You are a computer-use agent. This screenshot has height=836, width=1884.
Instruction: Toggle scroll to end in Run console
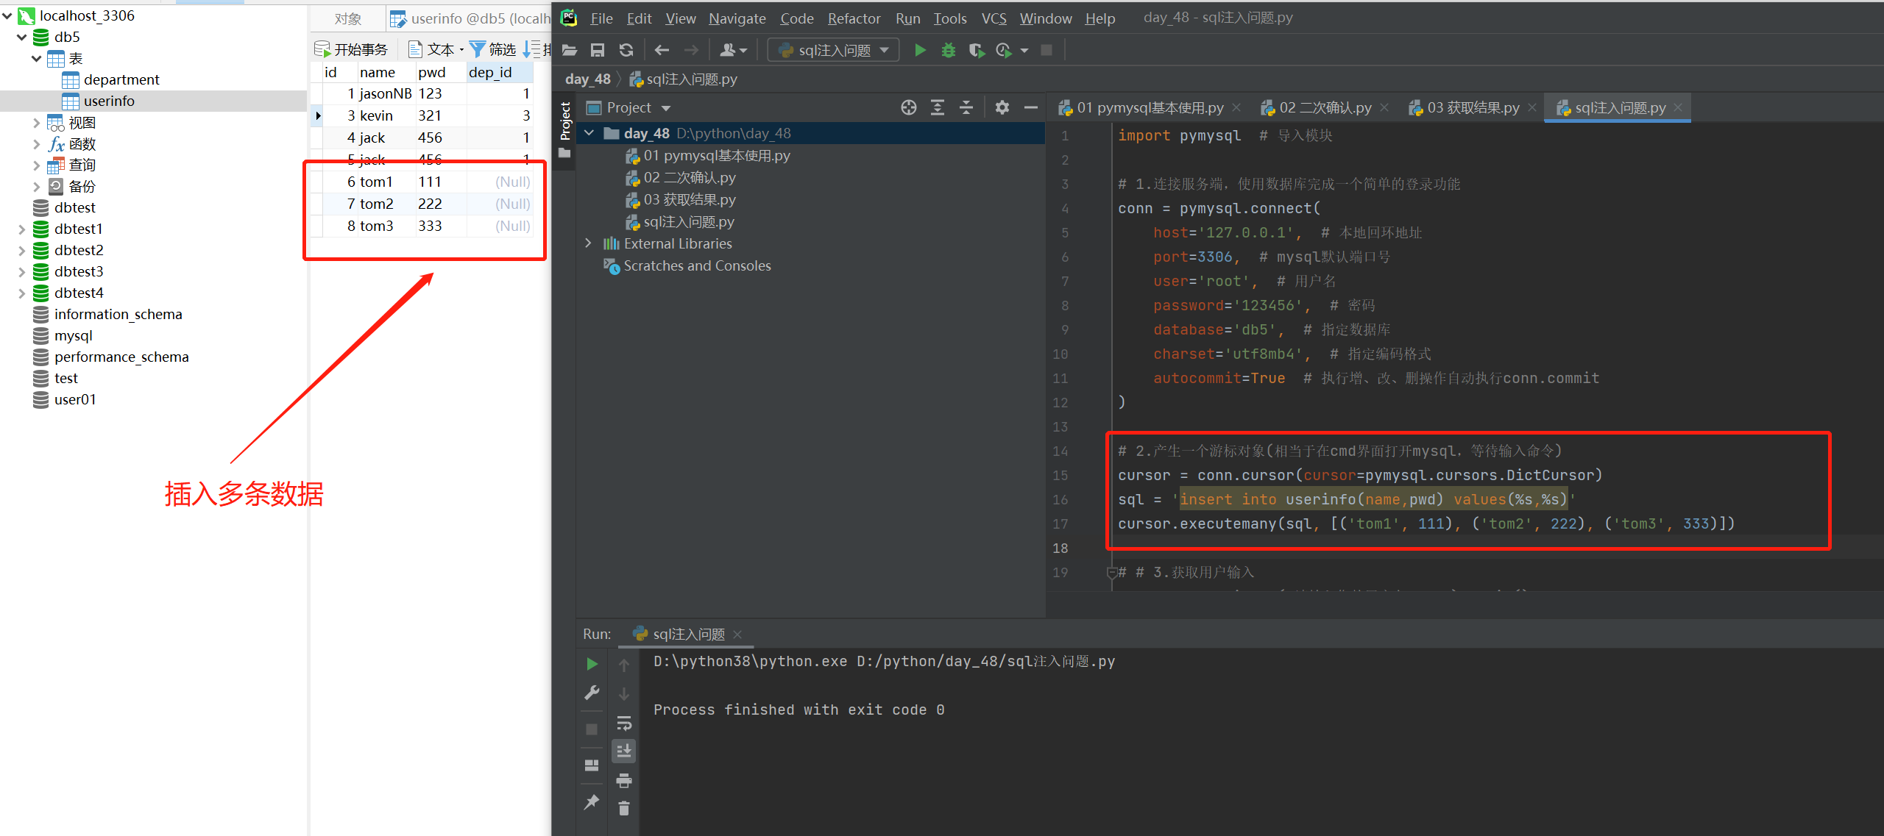[624, 751]
